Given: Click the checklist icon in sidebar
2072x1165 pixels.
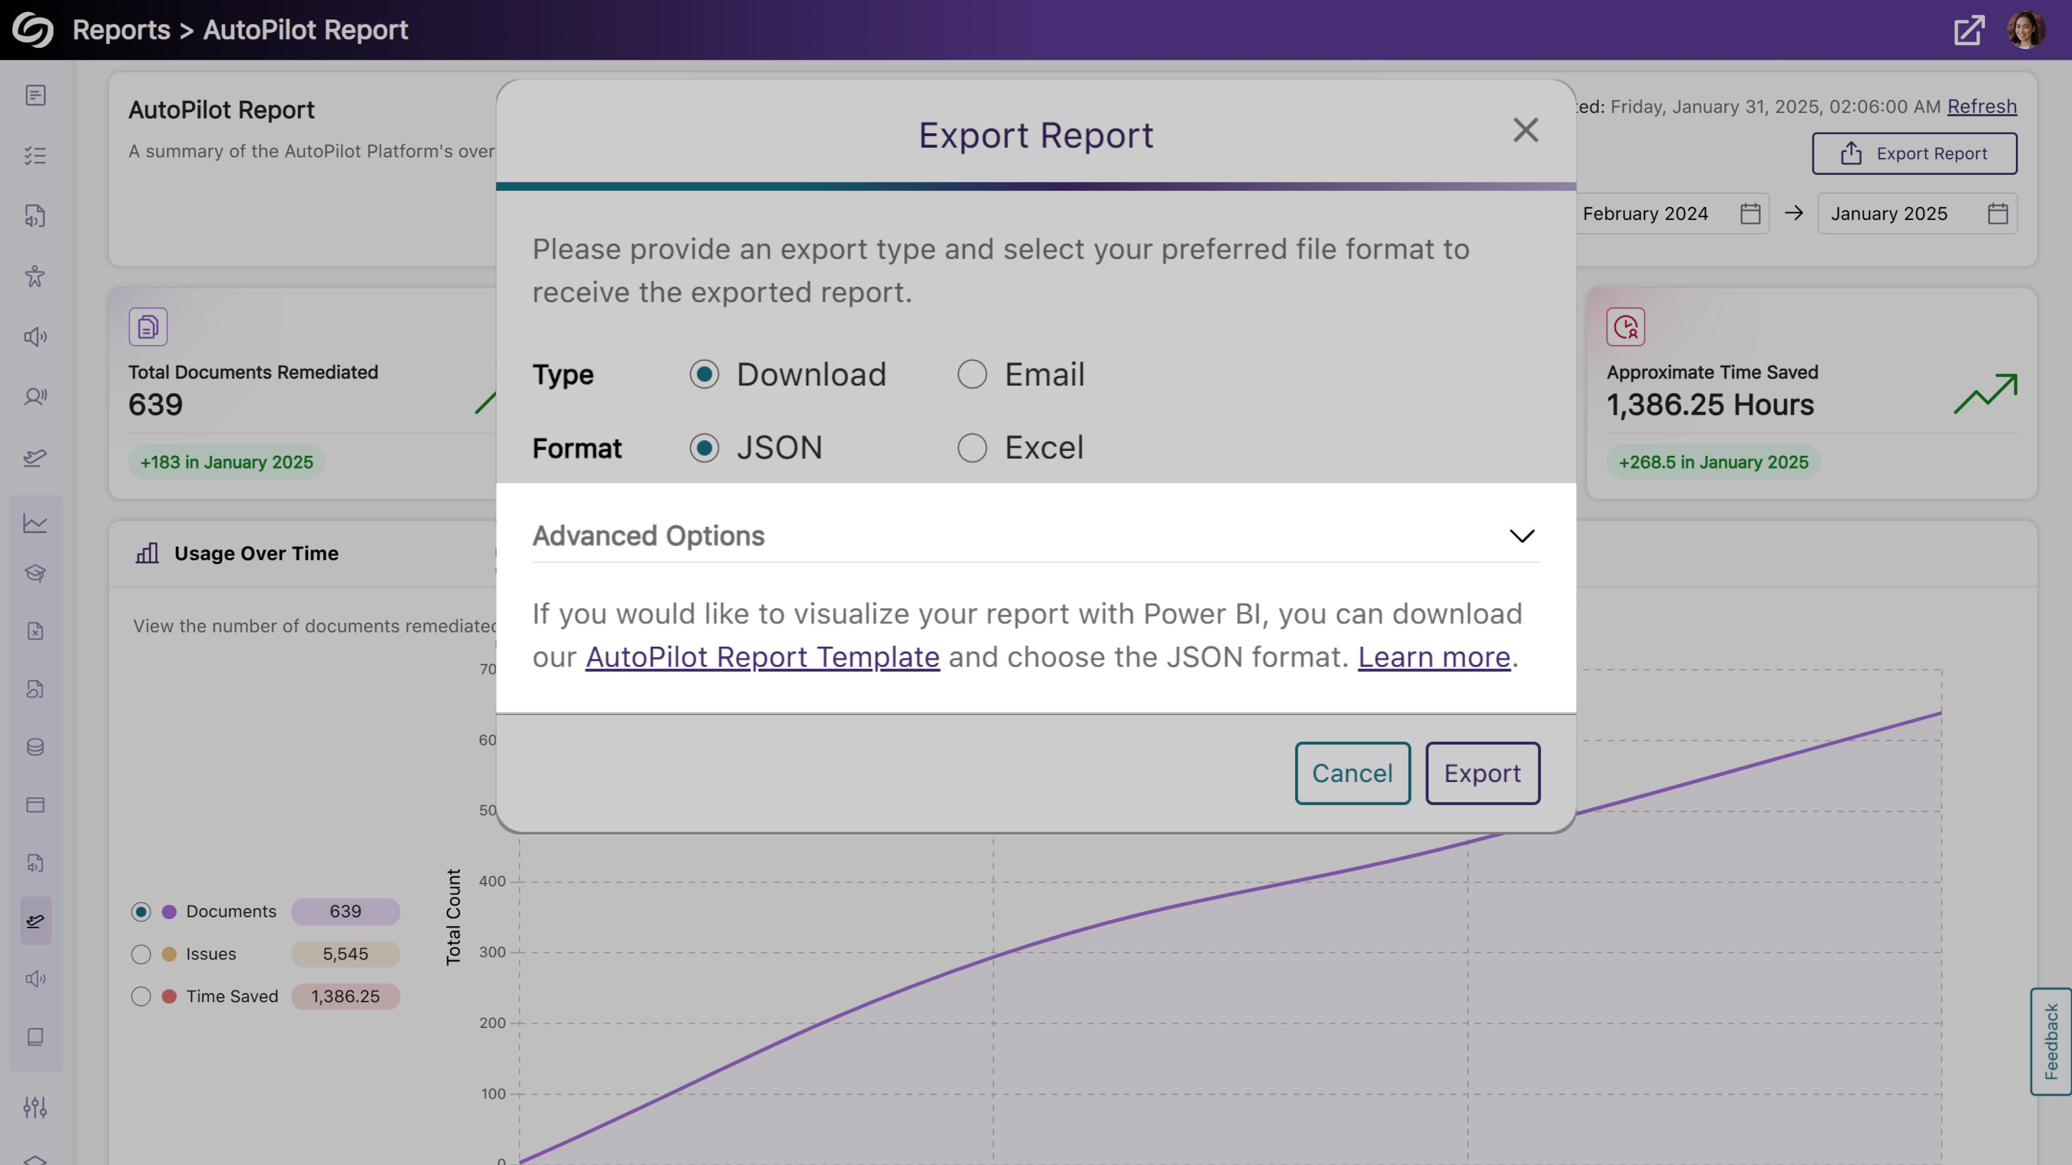Looking at the screenshot, I should click(35, 155).
